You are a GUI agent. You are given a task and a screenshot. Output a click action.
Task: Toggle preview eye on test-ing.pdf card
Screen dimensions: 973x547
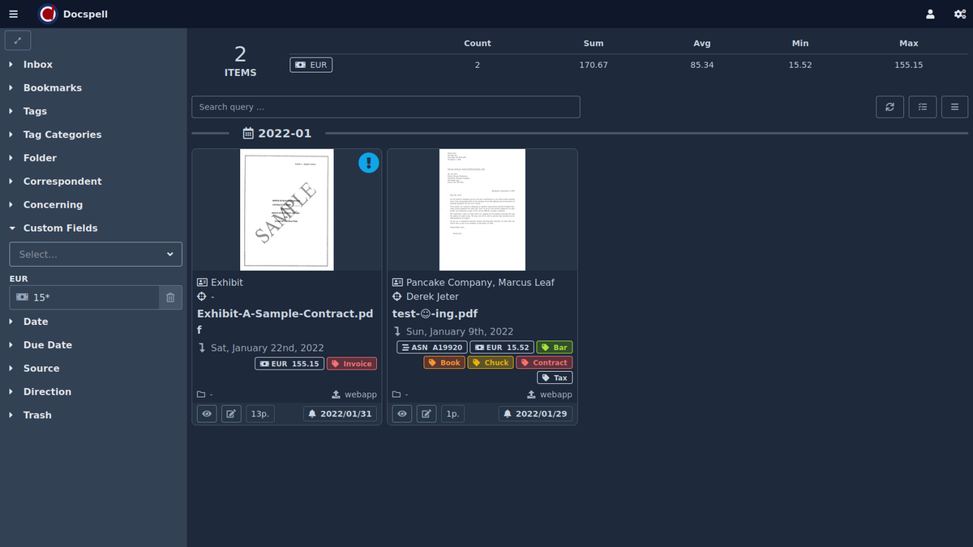402,413
